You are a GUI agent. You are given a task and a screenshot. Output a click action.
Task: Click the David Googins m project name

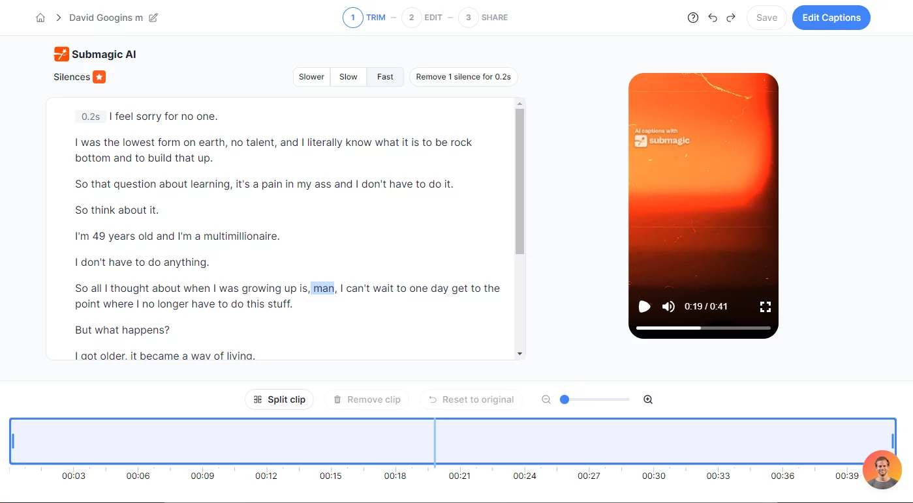(106, 18)
